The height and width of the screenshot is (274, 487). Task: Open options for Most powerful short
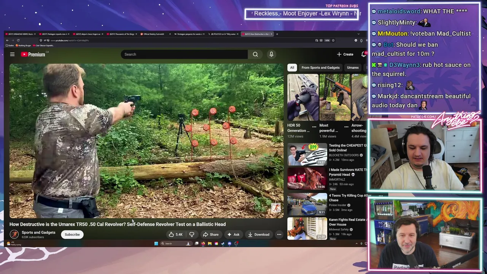[346, 127]
